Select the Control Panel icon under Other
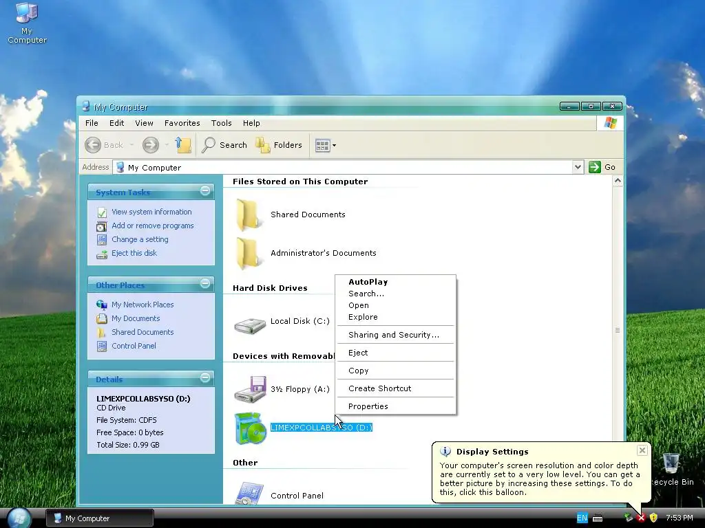 coord(250,493)
